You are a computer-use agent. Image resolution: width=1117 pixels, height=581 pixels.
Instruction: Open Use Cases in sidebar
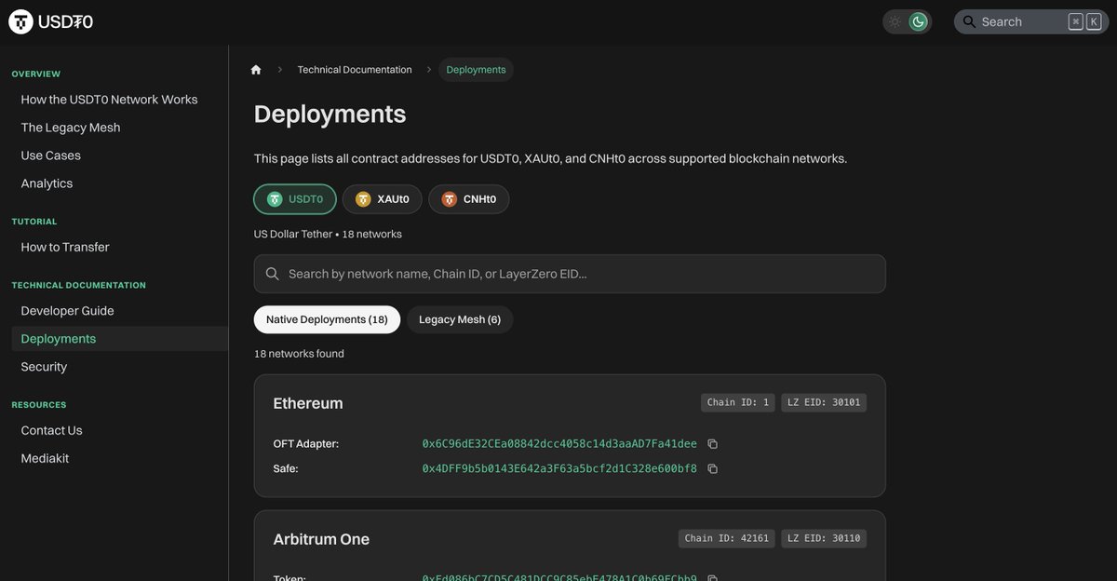pos(51,155)
